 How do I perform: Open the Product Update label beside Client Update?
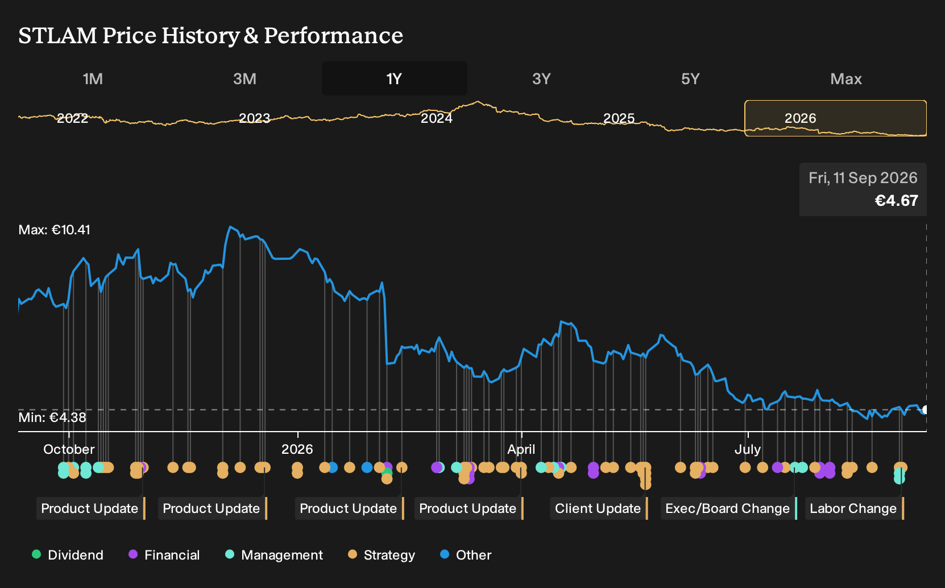tap(469, 508)
